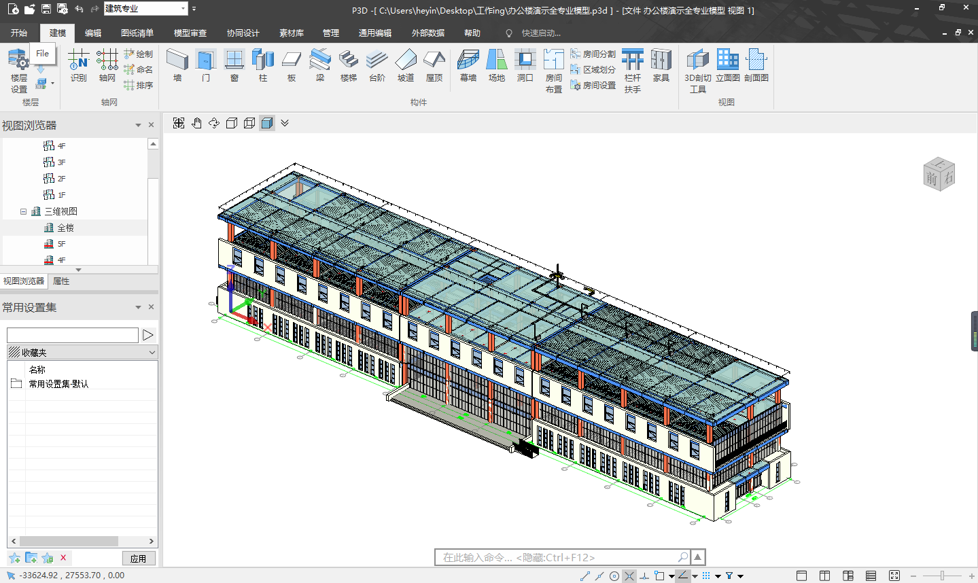
Task: Choose the 楼梯 (stairs) component tool
Action: [x=348, y=66]
